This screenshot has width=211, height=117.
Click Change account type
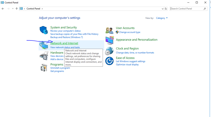[x=130, y=32]
